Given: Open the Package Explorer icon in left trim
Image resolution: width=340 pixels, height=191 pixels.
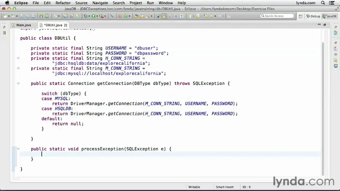Looking at the screenshot, I should coord(4,33).
